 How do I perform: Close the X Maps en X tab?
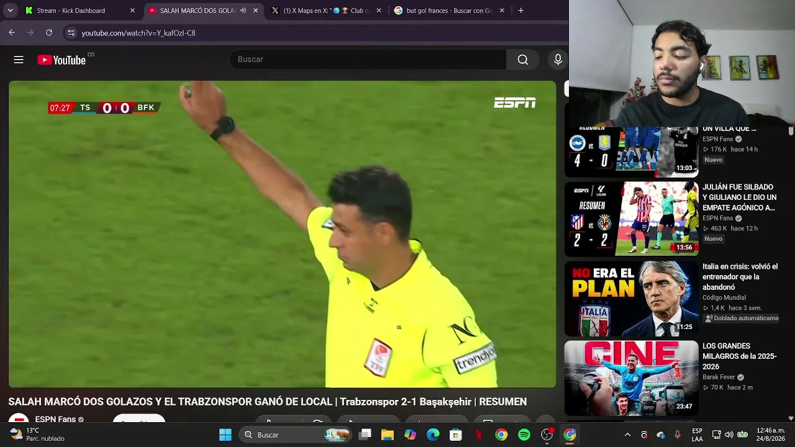point(379,11)
